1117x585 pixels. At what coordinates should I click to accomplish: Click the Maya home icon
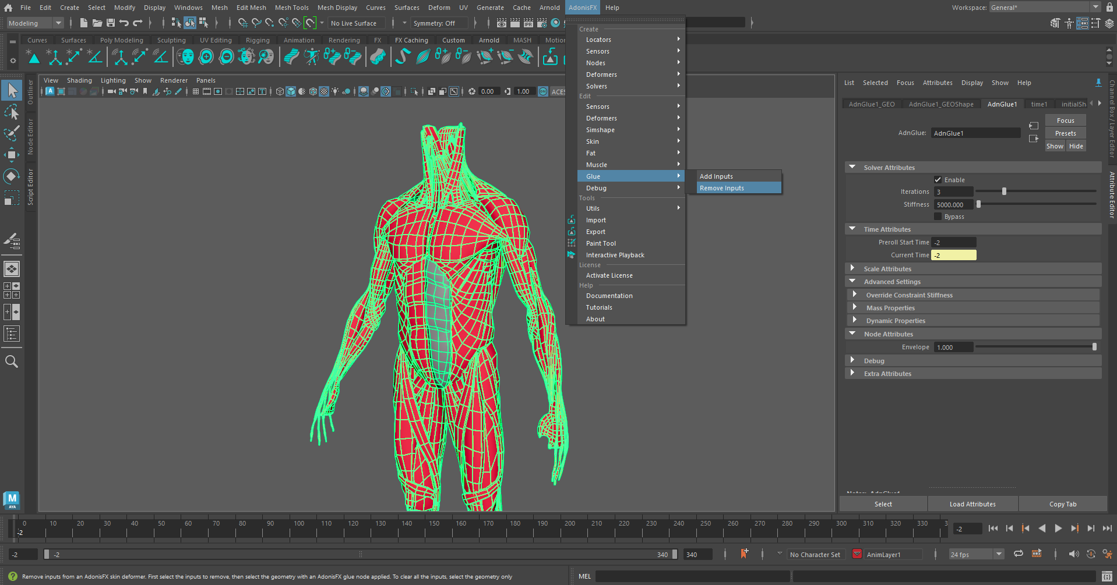[x=8, y=8]
